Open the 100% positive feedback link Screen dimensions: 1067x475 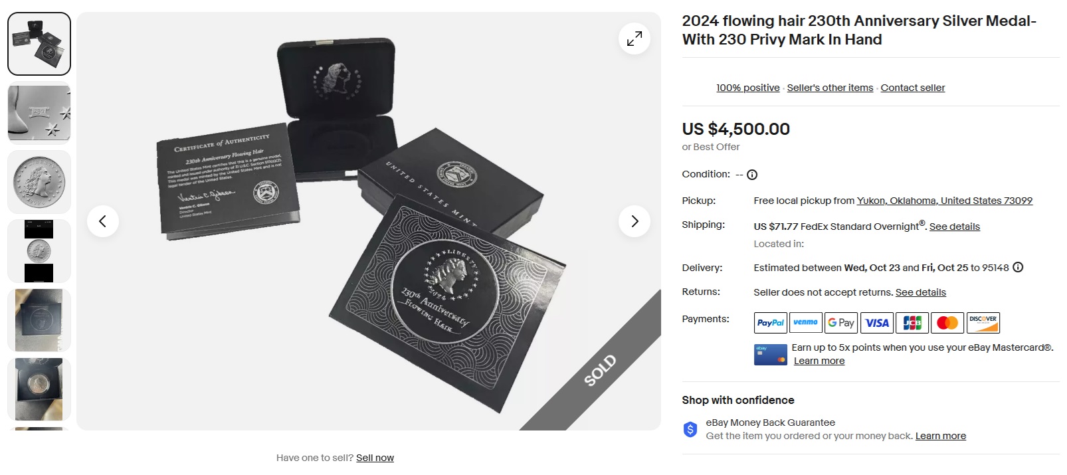(747, 88)
